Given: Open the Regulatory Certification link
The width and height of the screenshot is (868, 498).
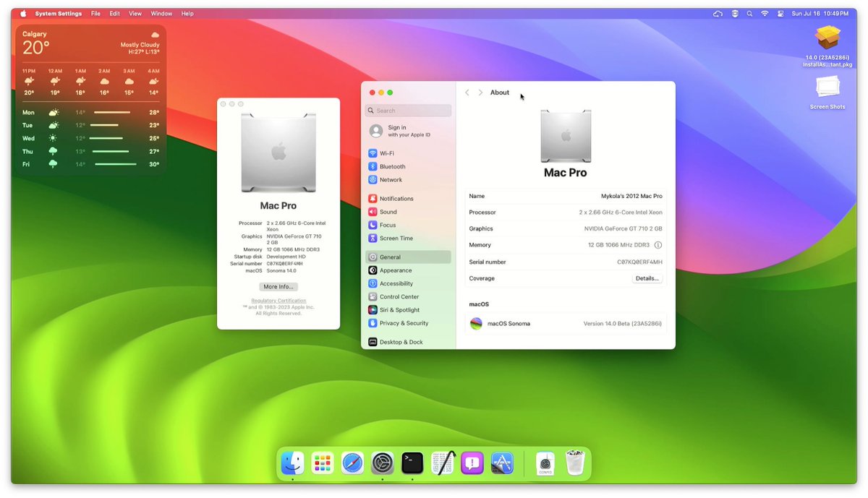Looking at the screenshot, I should coord(278,301).
